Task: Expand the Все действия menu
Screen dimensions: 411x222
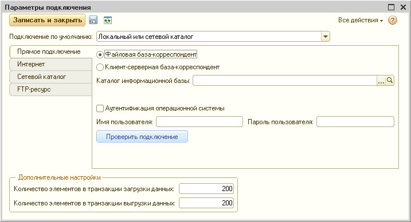Action: [x=361, y=20]
